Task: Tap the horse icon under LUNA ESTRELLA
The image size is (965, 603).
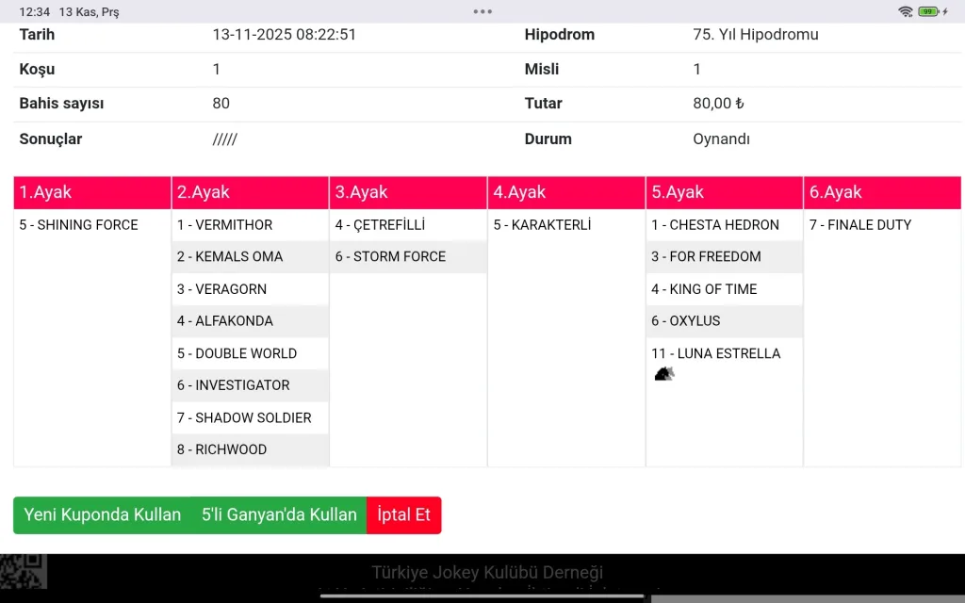Action: pyautogui.click(x=664, y=373)
